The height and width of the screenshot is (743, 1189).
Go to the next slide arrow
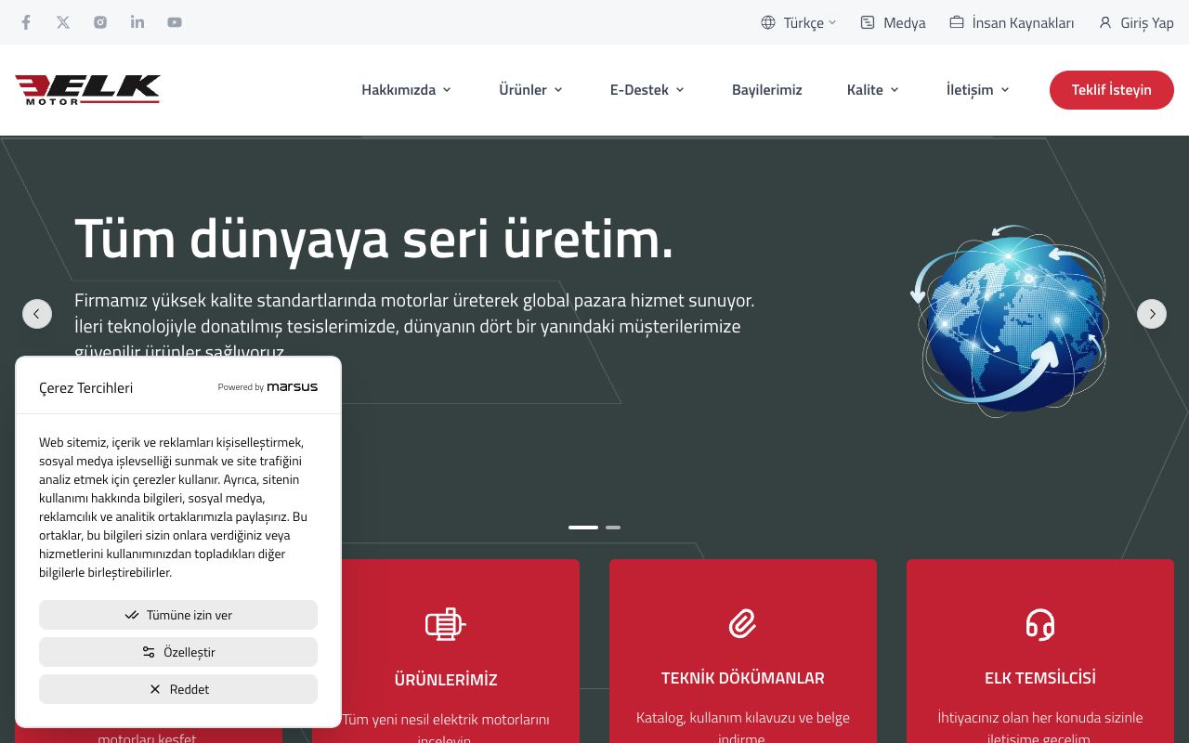click(1152, 314)
